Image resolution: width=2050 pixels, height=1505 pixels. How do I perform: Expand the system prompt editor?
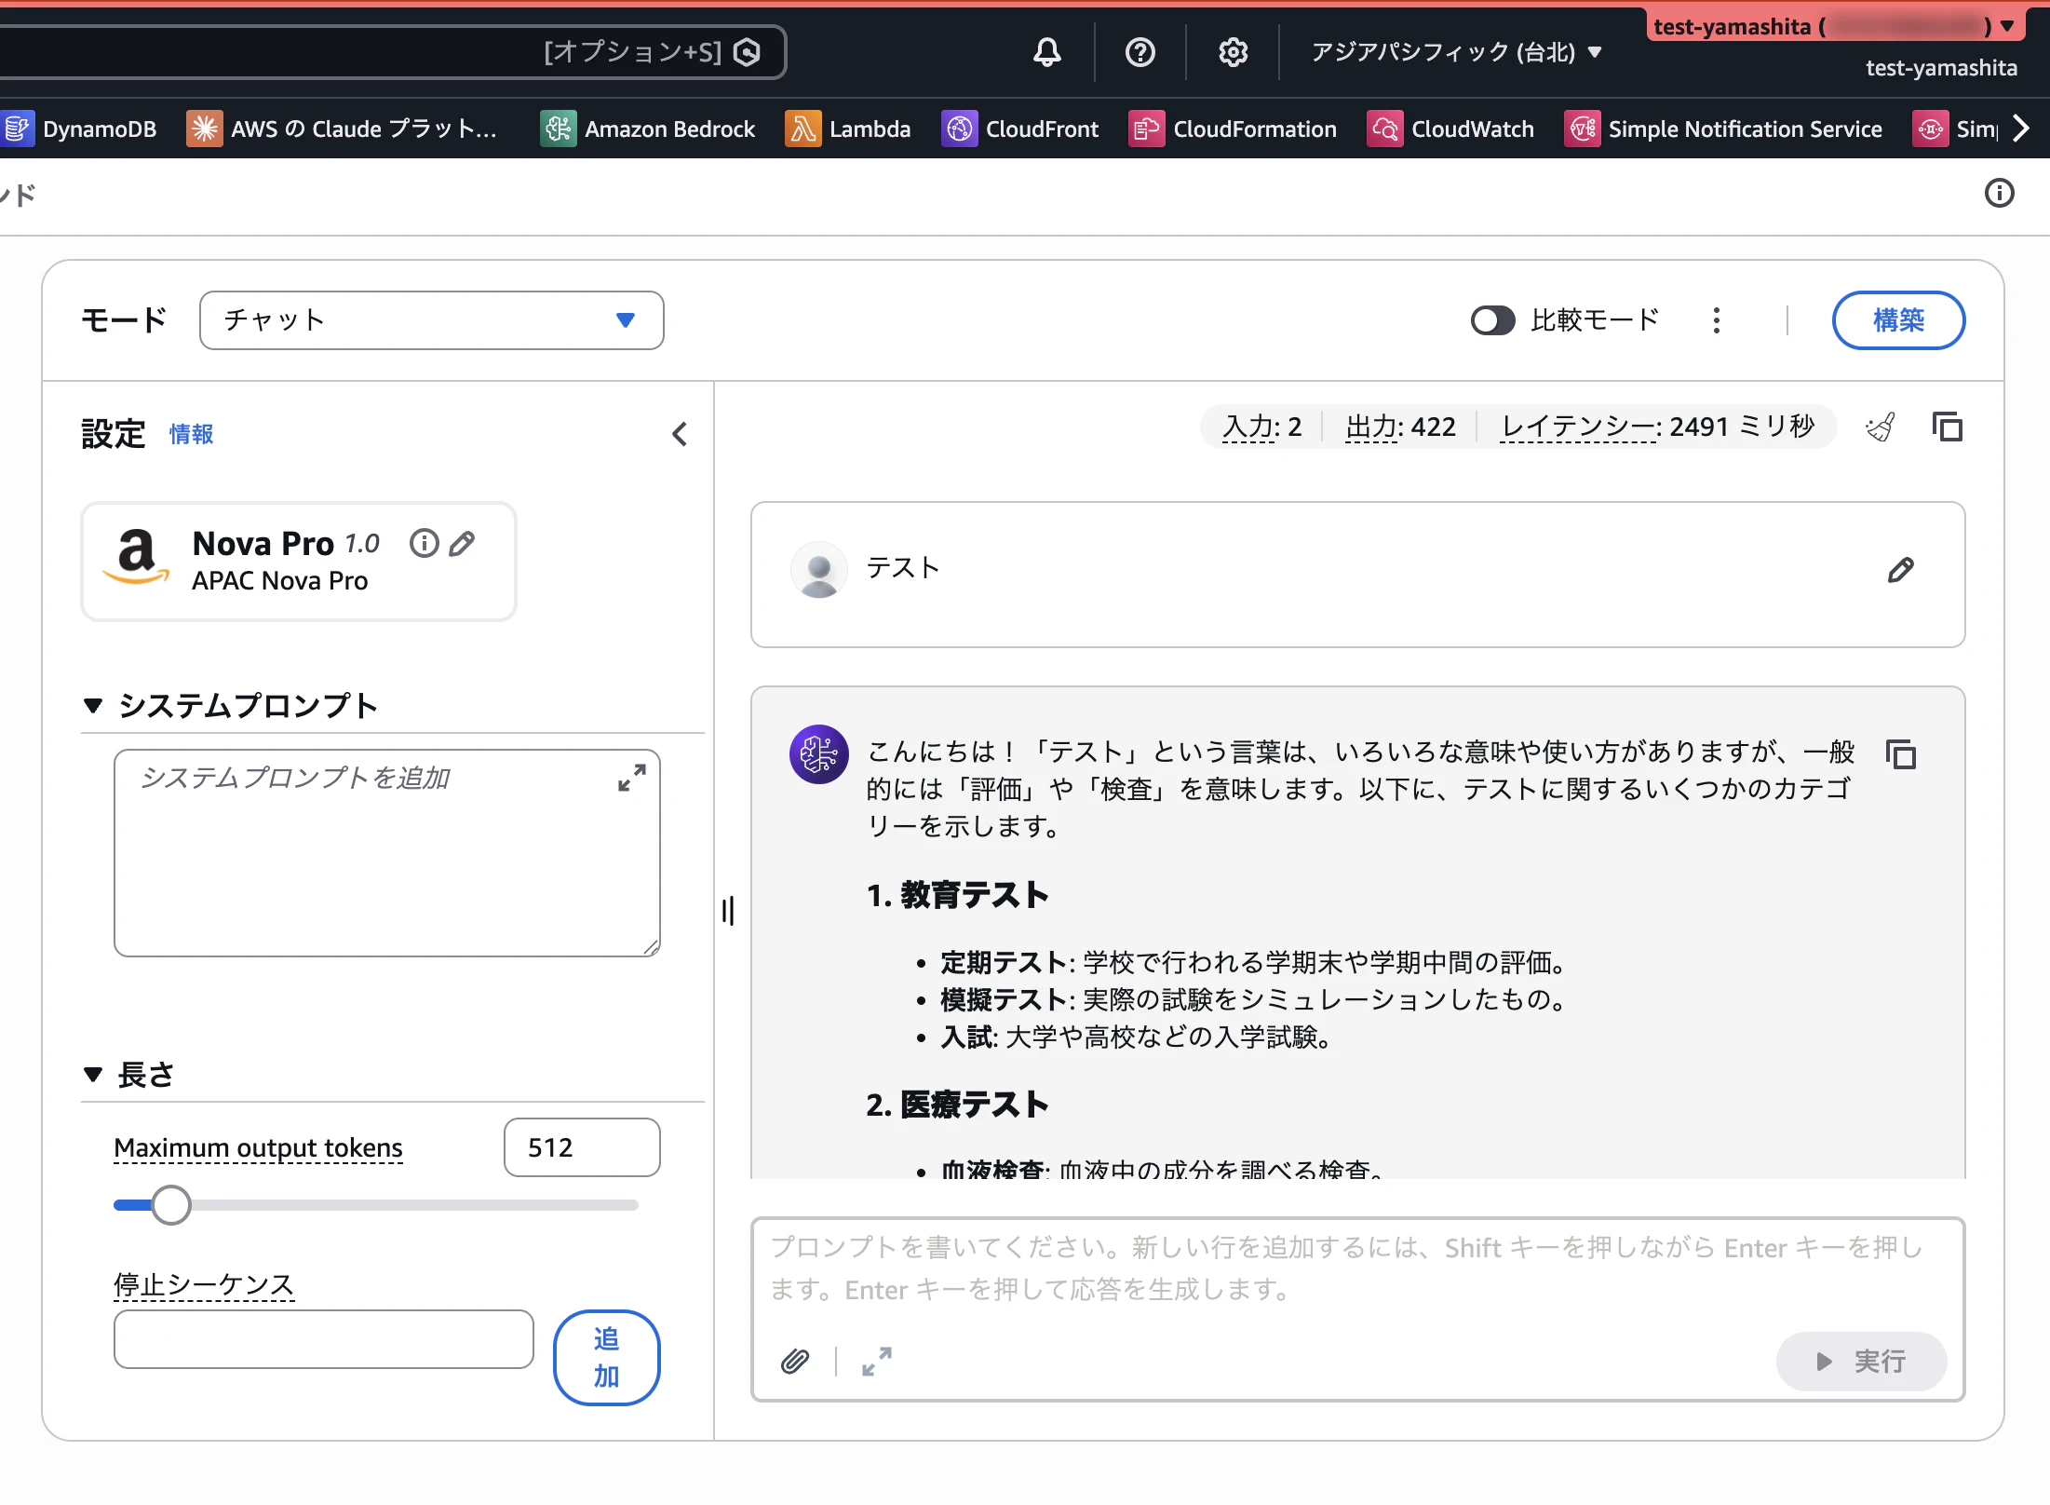[x=632, y=778]
